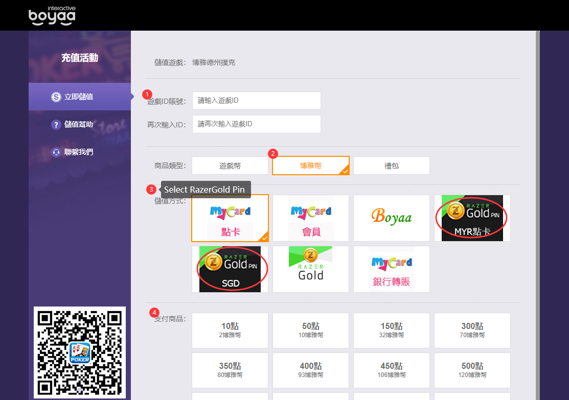The width and height of the screenshot is (569, 400).
Task: Choose the Razer Gold wallet payment
Action: pos(311,269)
